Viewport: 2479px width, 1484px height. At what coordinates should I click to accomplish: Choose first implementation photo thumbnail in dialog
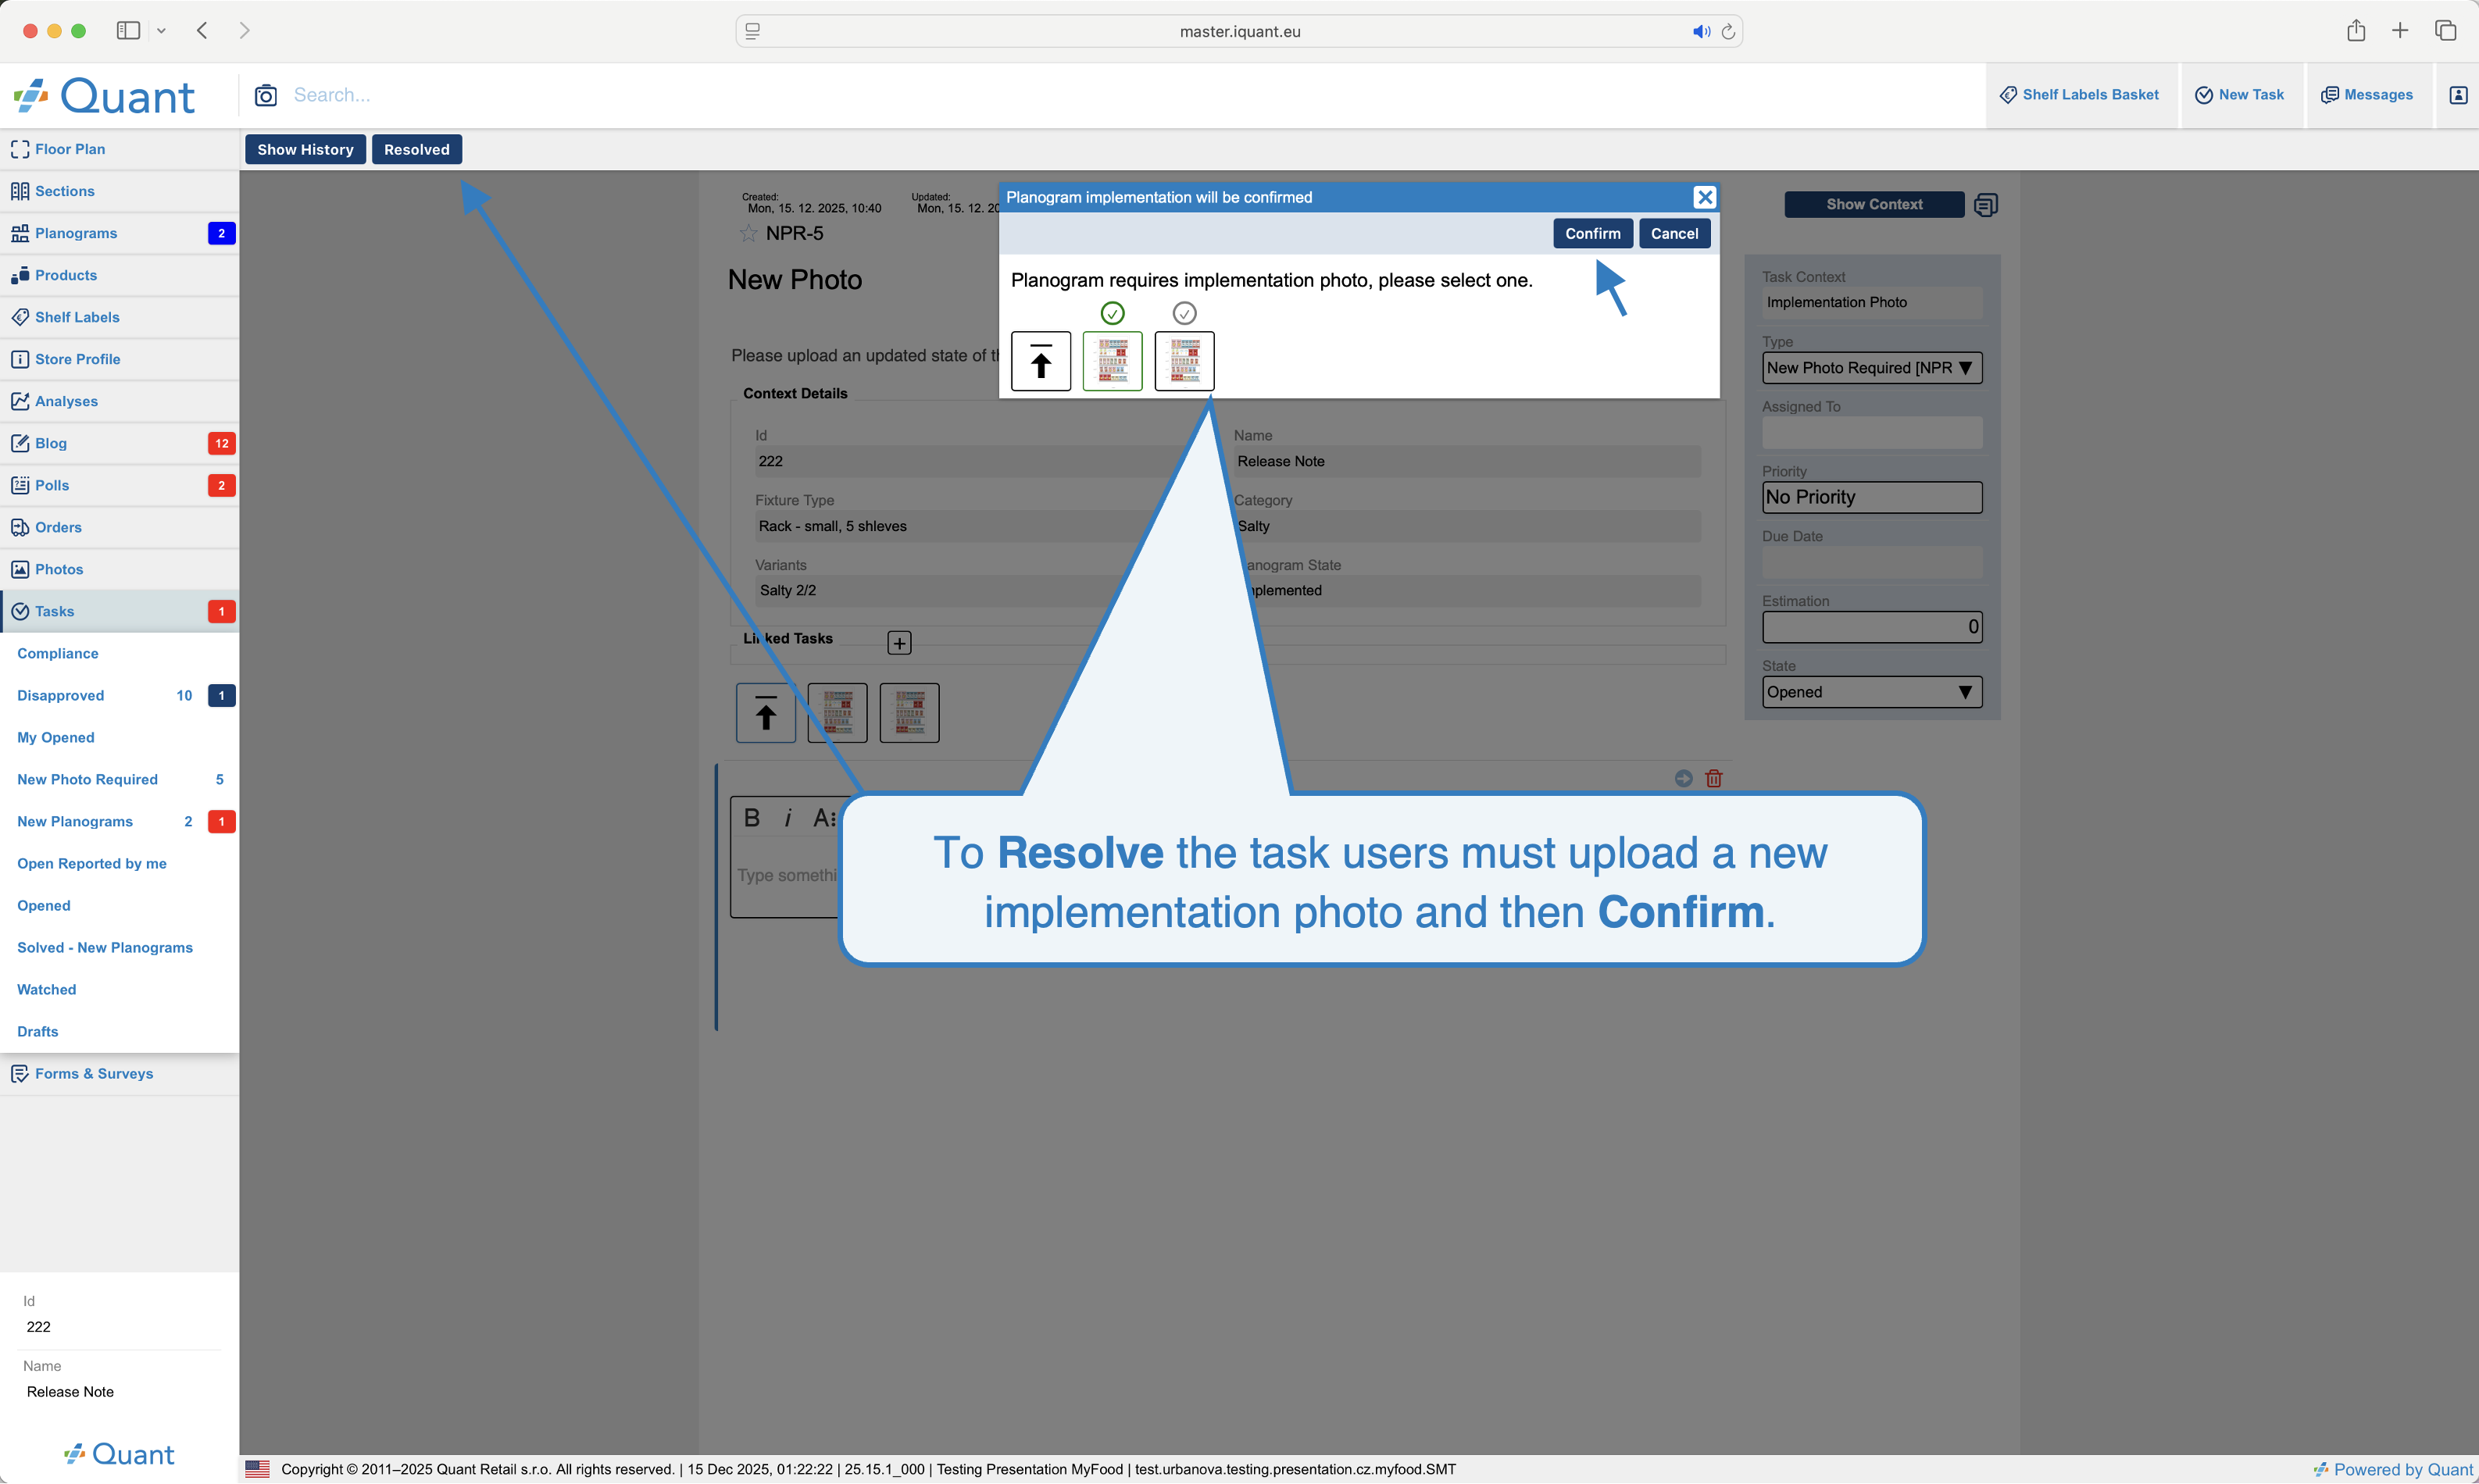click(1113, 361)
